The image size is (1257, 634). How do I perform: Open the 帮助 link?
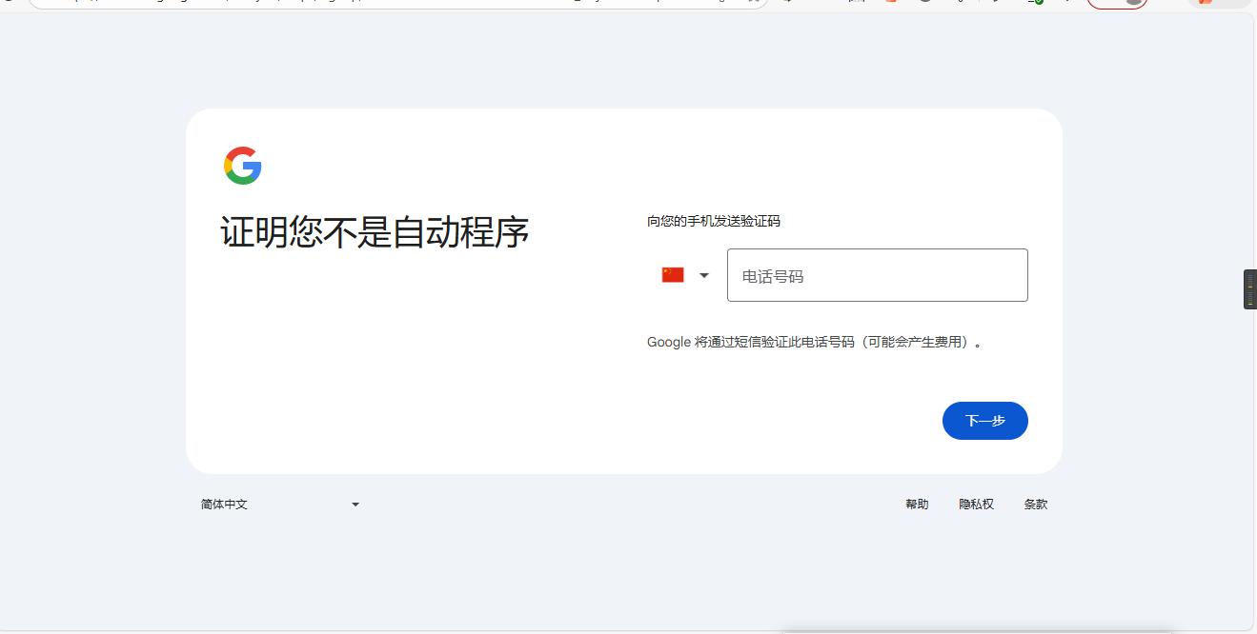coord(917,504)
